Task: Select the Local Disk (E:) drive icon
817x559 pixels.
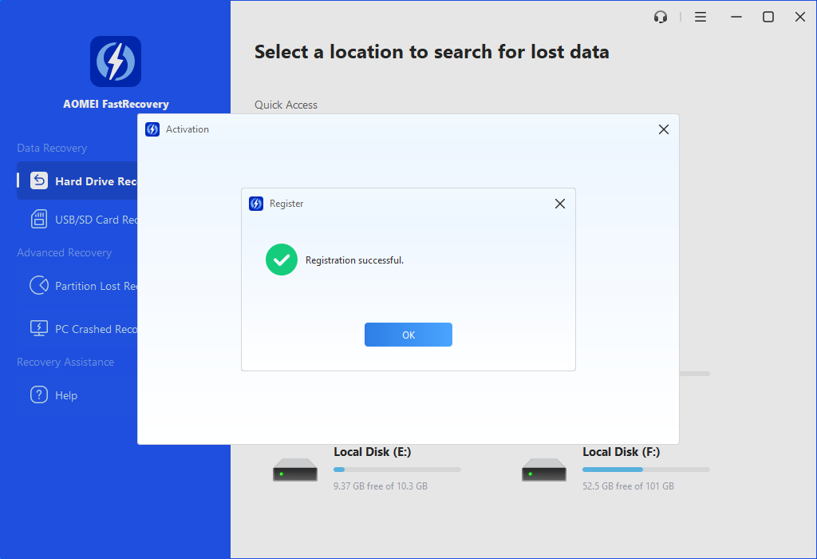Action: click(295, 470)
